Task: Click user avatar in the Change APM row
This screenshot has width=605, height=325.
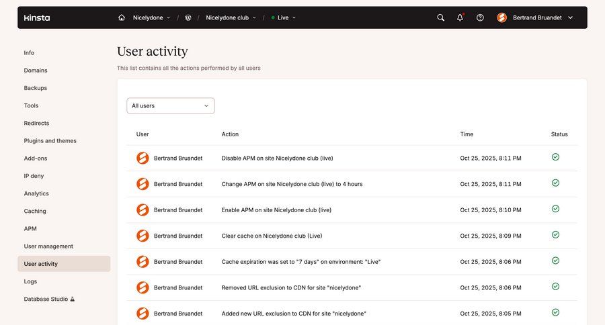Action: coord(143,184)
